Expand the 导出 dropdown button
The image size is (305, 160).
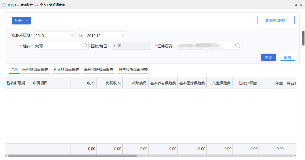point(21,21)
